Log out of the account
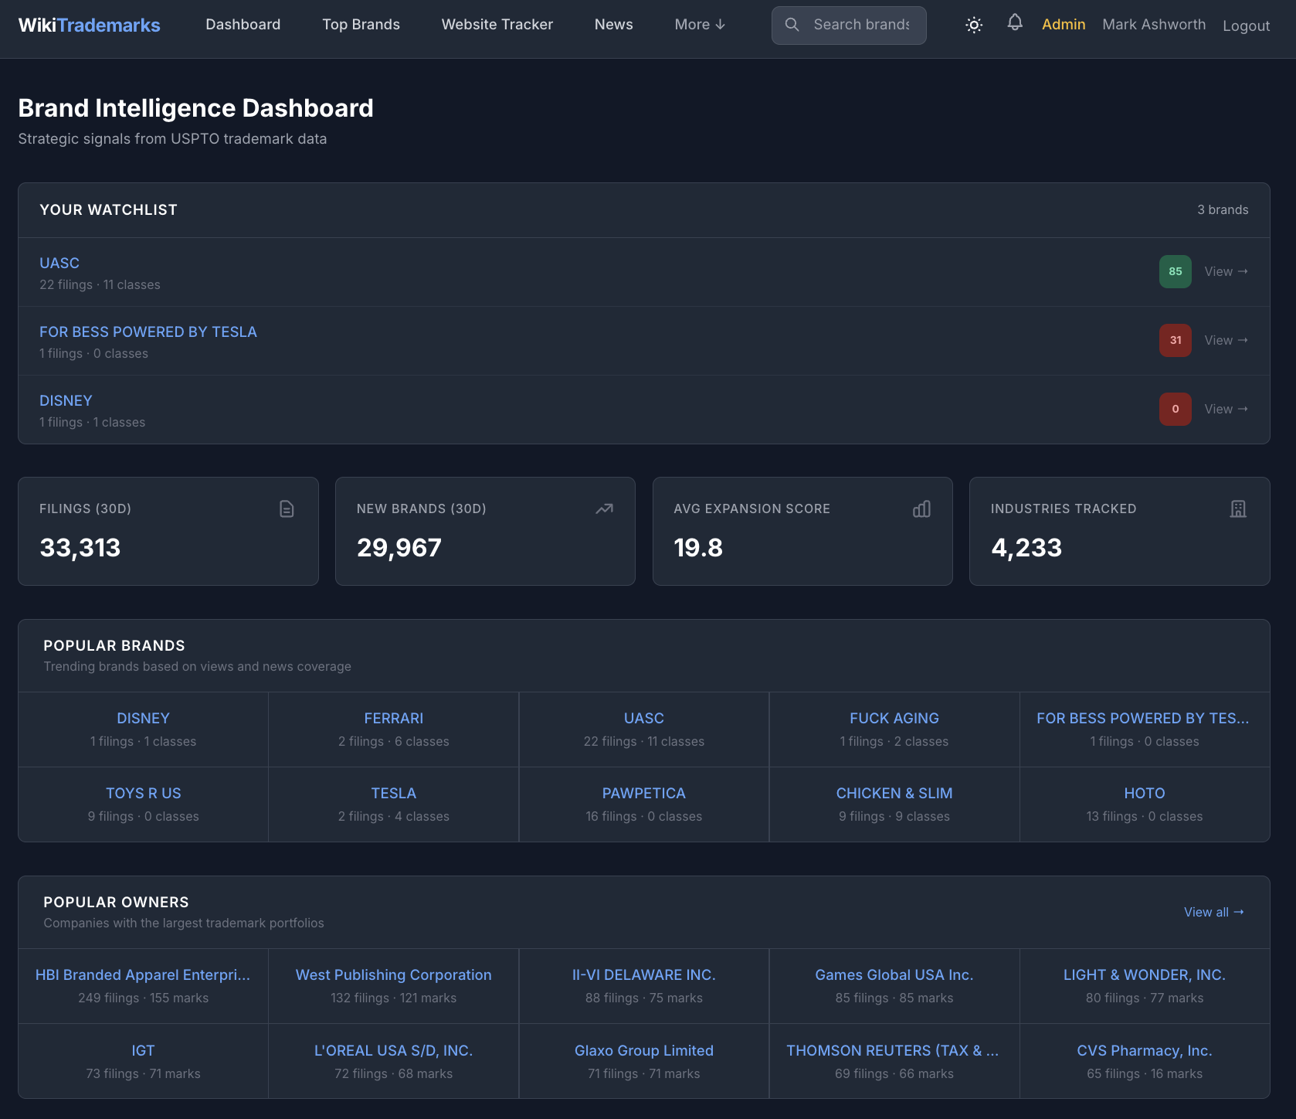 pyautogui.click(x=1246, y=26)
